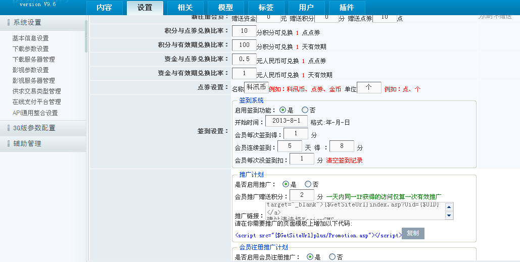The width and height of the screenshot is (520, 262).
Task: Switch to the 内容 tab
Action: (104, 8)
